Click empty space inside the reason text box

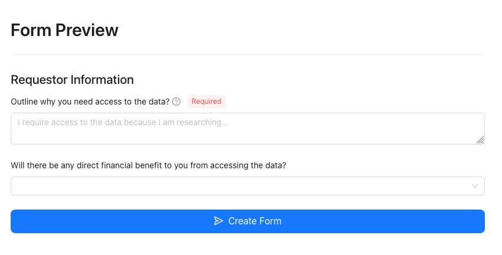pyautogui.click(x=320, y=135)
